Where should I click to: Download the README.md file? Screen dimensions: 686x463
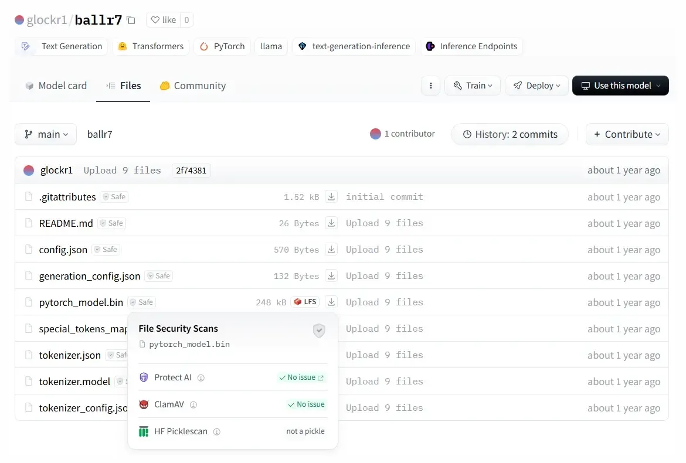331,223
